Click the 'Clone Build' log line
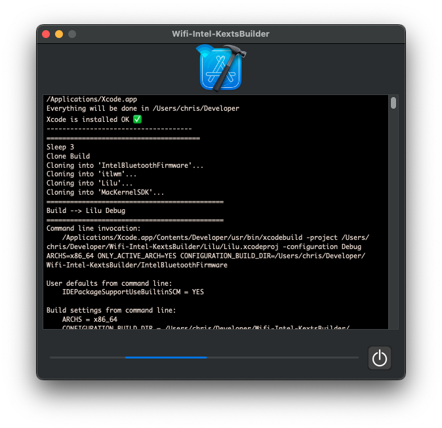 pos(68,156)
